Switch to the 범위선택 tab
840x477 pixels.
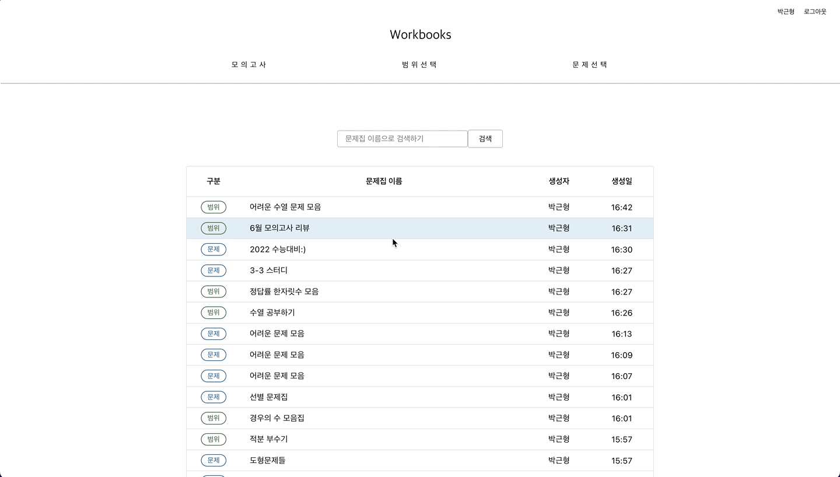point(419,65)
